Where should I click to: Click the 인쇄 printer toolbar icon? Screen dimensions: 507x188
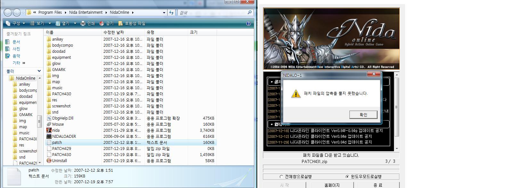click(x=83, y=23)
